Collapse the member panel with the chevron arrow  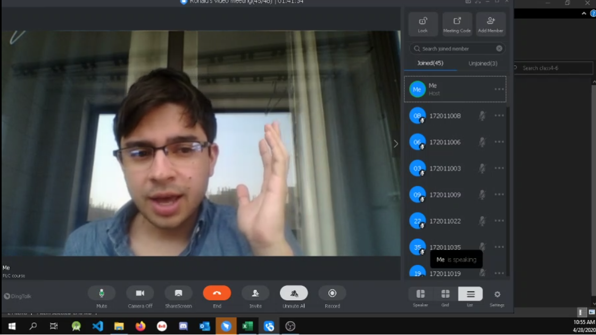pos(395,144)
